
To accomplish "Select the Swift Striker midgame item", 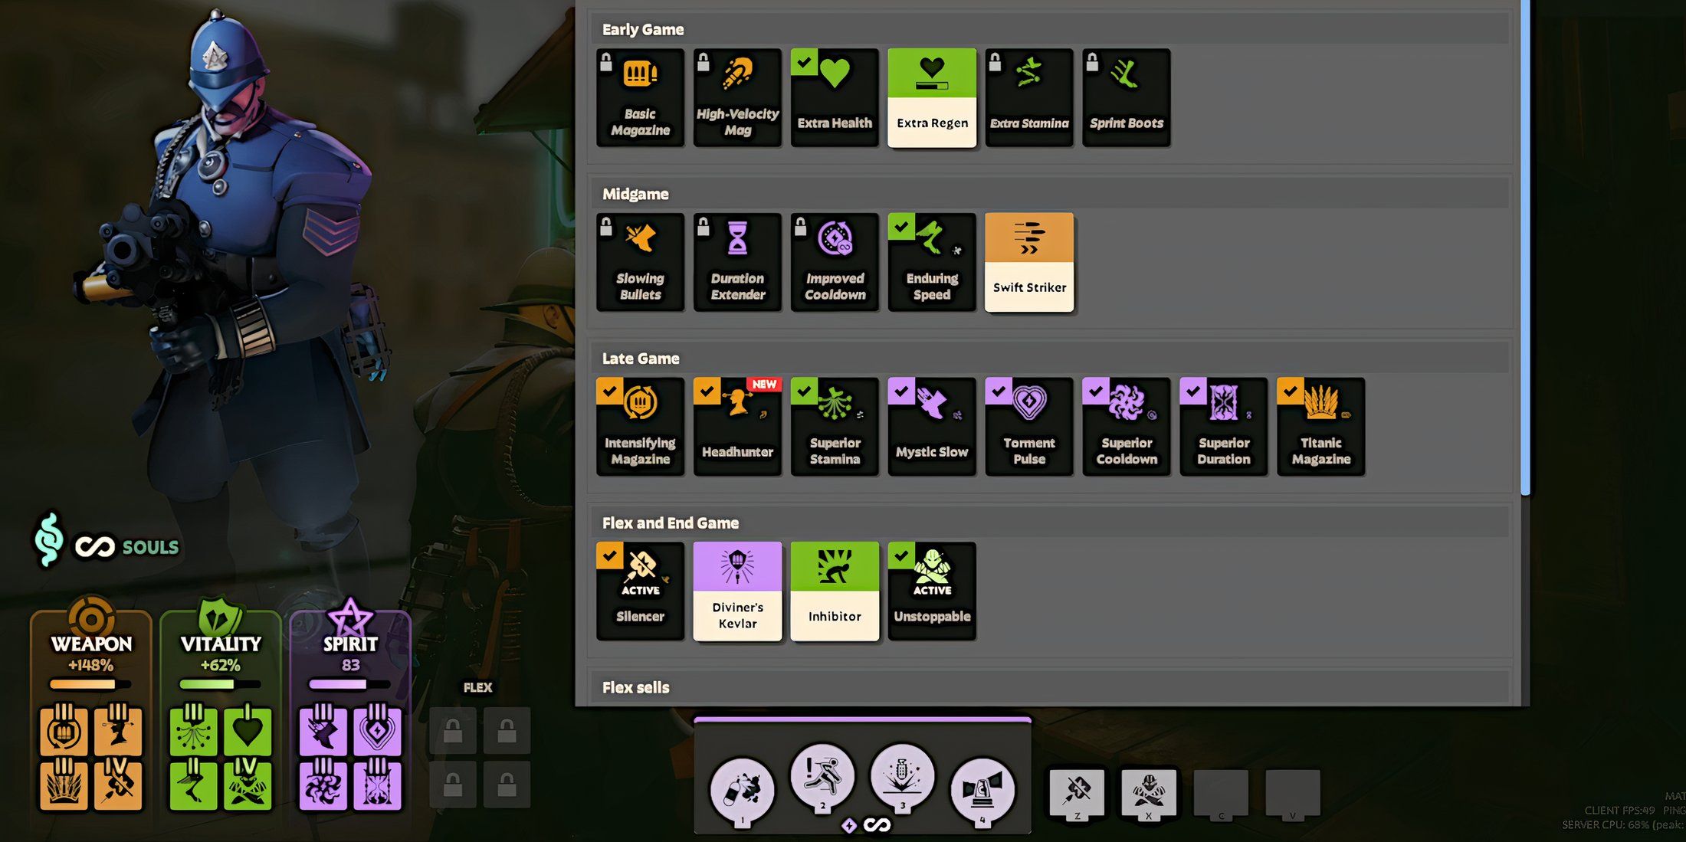I will click(1028, 261).
